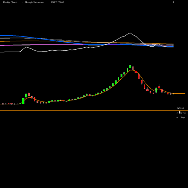Click the peak of the white indicator line
The image size is (188, 188).
pyautogui.click(x=130, y=33)
